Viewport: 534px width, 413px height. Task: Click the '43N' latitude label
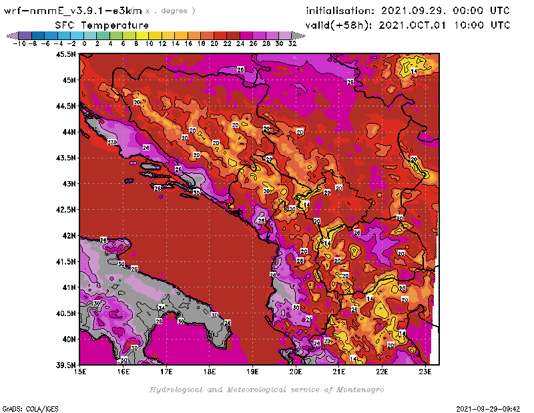tap(69, 184)
